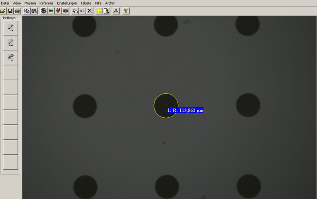This screenshot has height=199, width=317.
Task: Save using the floppy disk icon
Action: coord(10,11)
